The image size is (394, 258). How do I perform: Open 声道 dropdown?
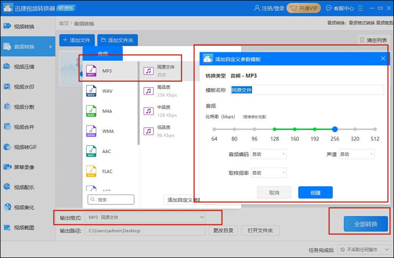357,154
